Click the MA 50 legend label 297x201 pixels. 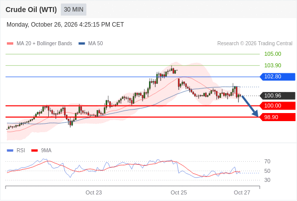point(96,44)
